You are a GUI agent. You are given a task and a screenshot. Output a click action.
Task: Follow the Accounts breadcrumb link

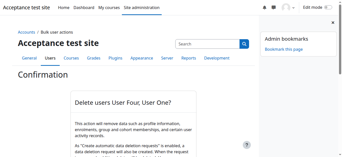click(x=26, y=32)
